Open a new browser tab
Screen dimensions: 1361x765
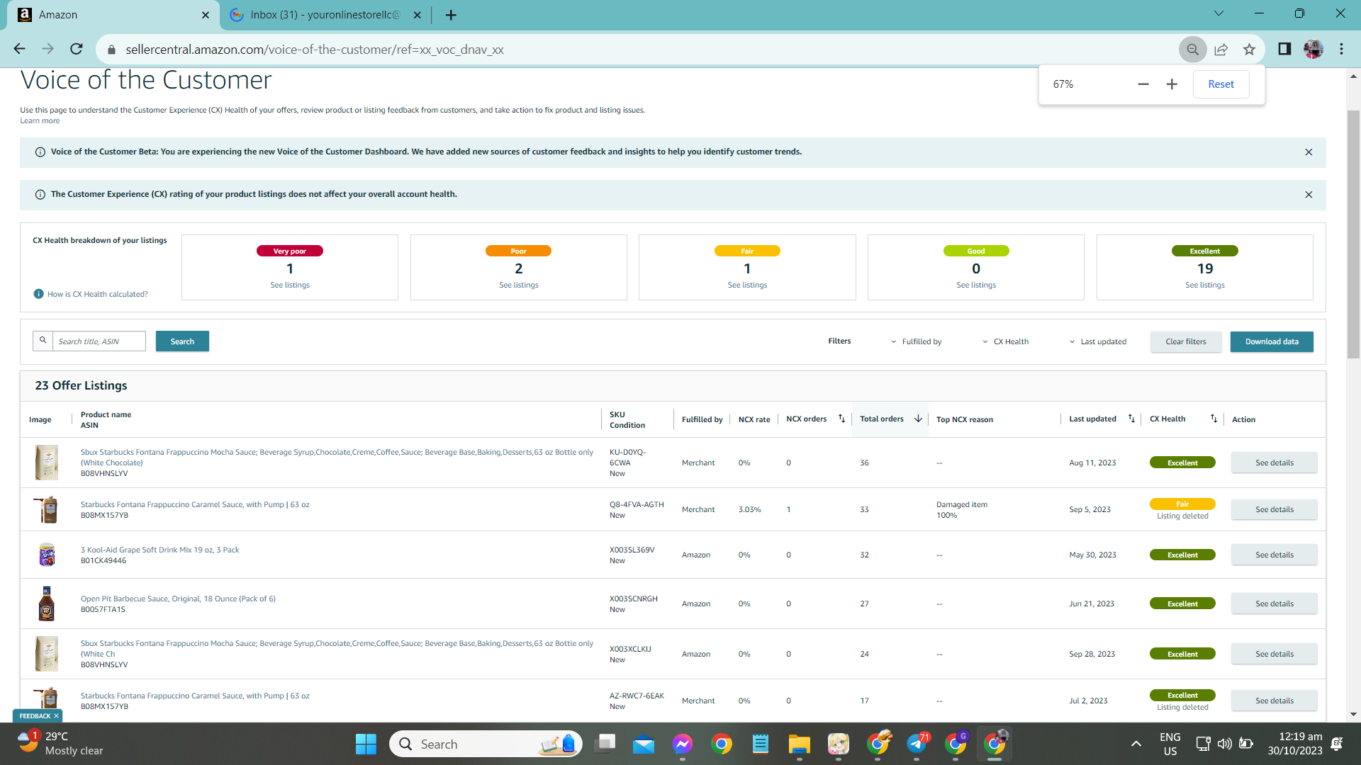point(451,15)
